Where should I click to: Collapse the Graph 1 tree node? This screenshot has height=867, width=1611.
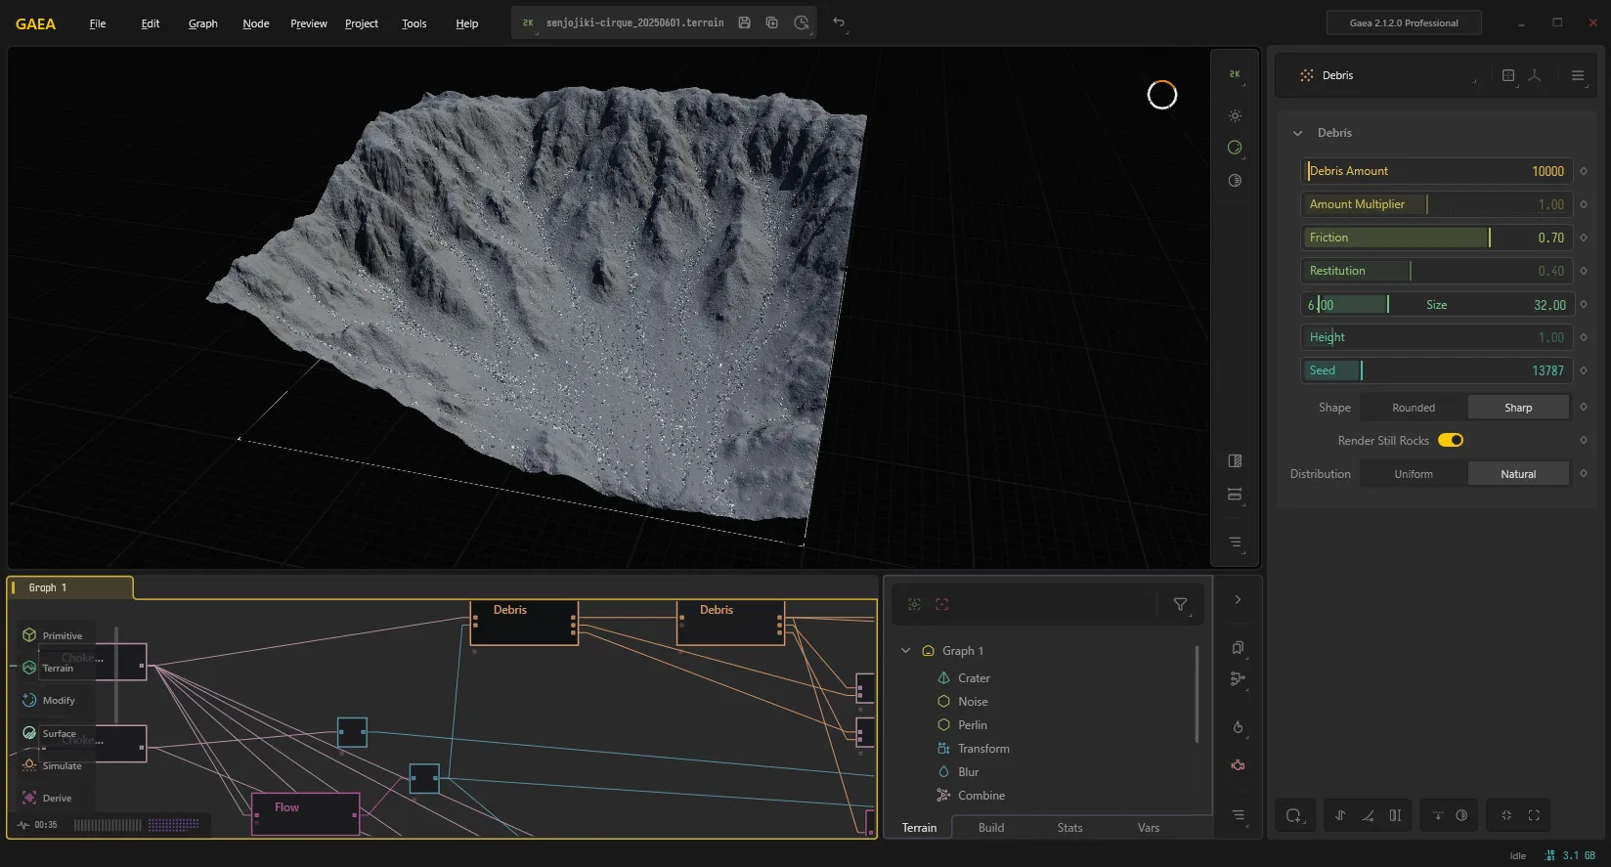(905, 651)
